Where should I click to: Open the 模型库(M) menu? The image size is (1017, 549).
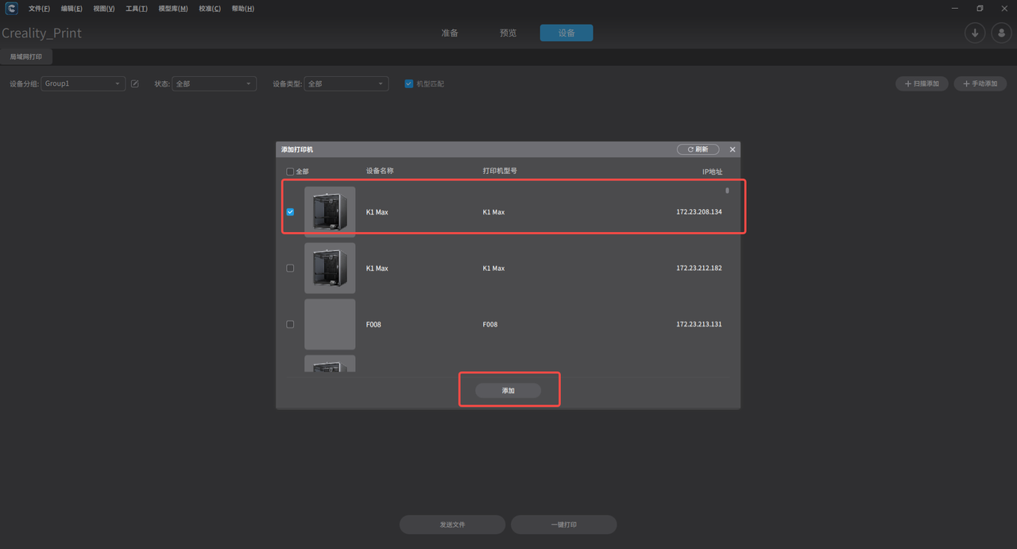(173, 9)
